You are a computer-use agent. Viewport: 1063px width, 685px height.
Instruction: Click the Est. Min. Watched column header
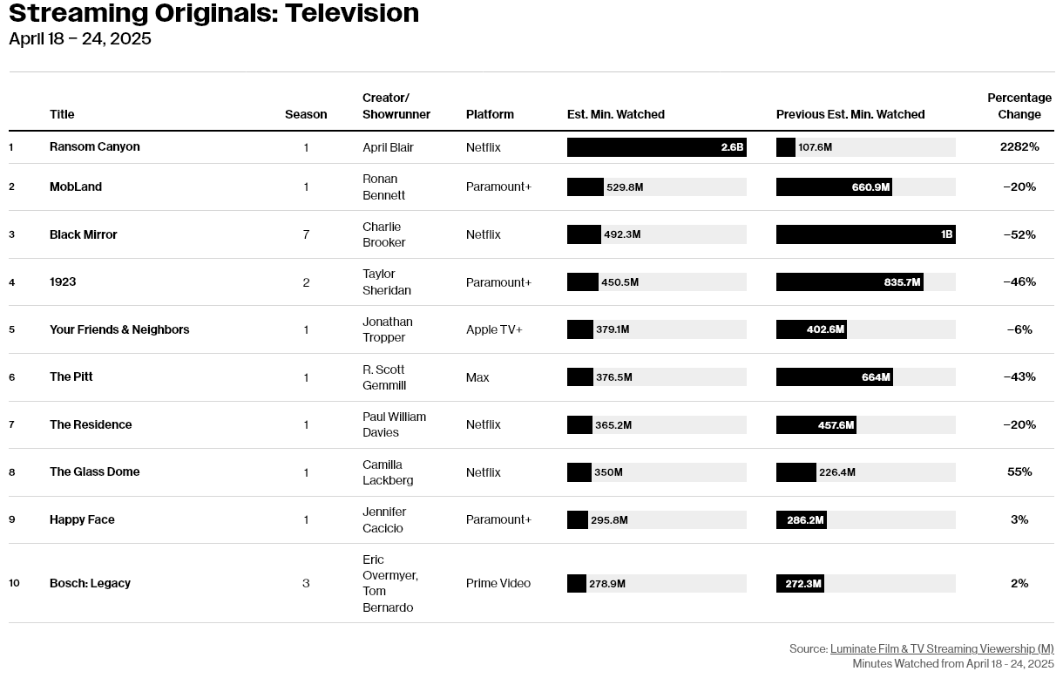616,114
